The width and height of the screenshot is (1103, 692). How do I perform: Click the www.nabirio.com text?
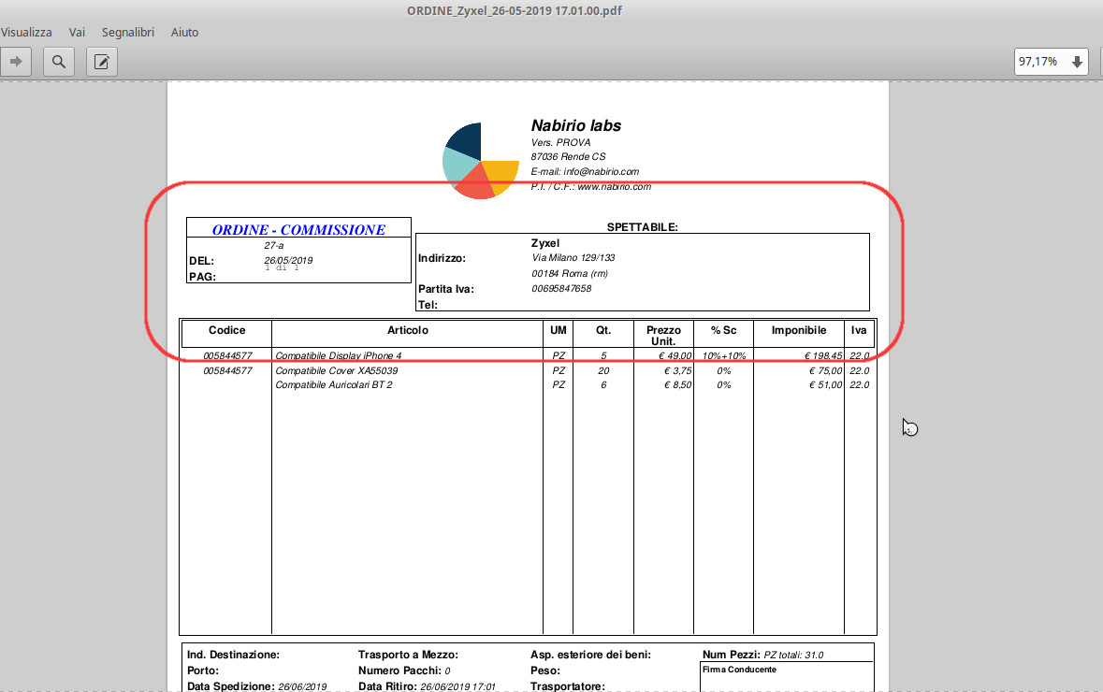point(614,187)
